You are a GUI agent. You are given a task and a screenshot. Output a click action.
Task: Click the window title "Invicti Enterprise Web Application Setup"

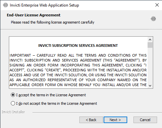pos(44,5)
